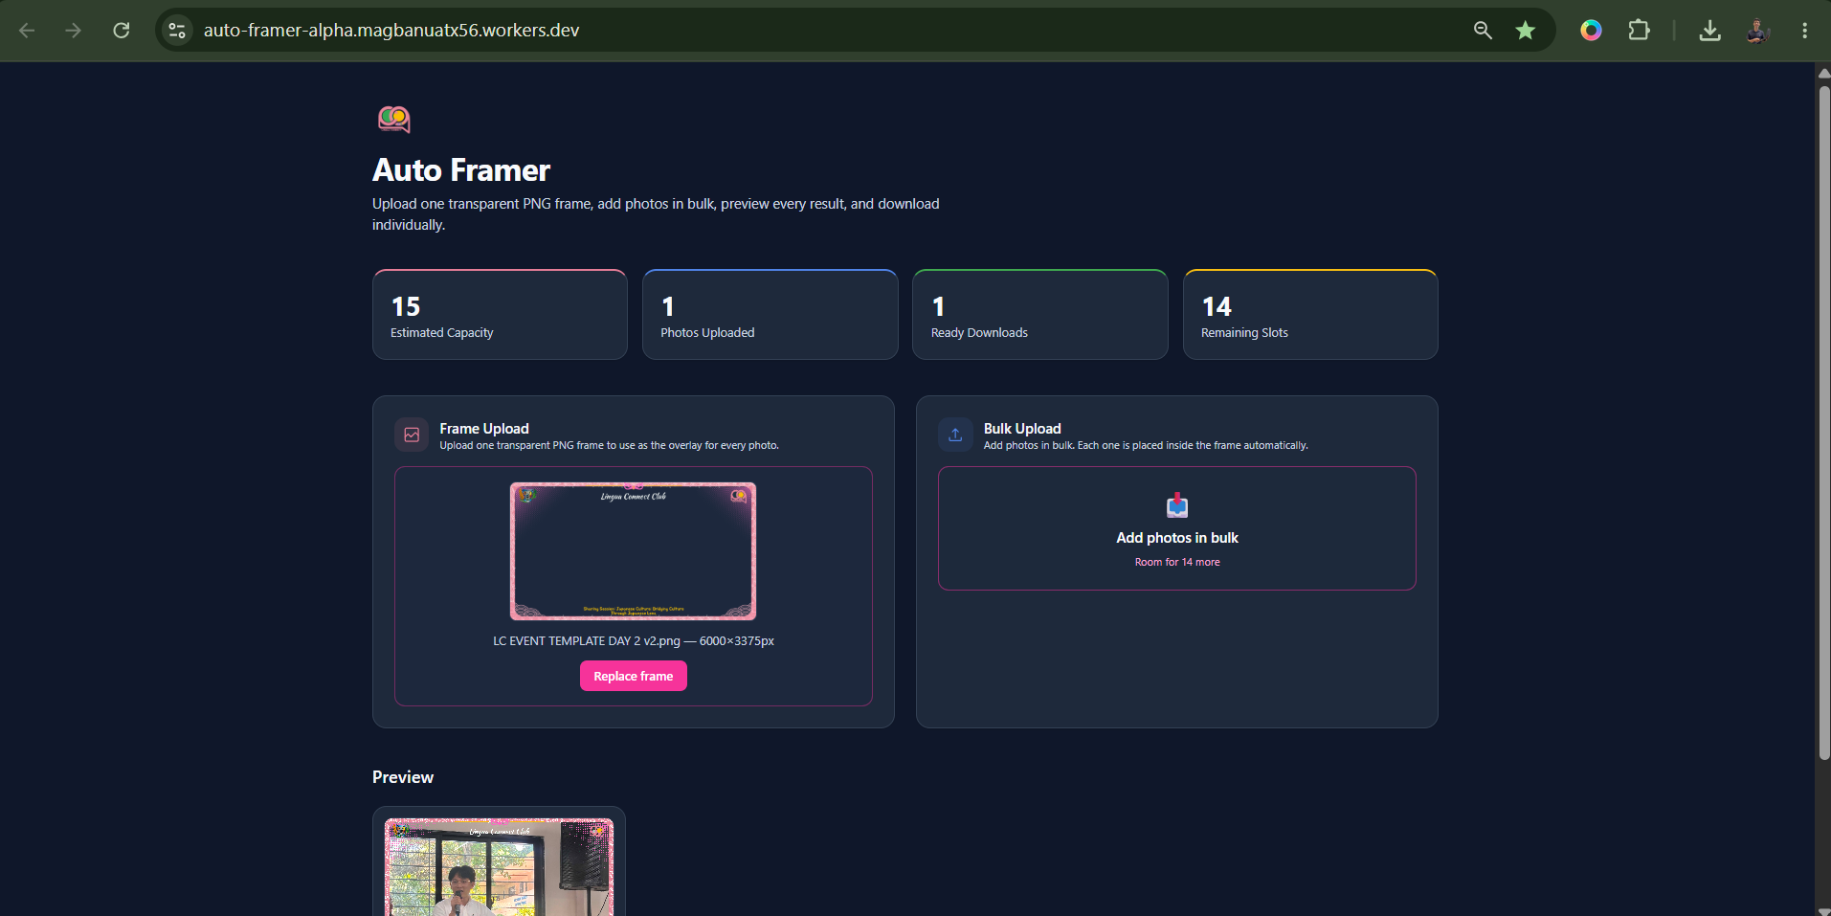Click the Auto Framer logo icon
The height and width of the screenshot is (916, 1831).
click(x=394, y=119)
